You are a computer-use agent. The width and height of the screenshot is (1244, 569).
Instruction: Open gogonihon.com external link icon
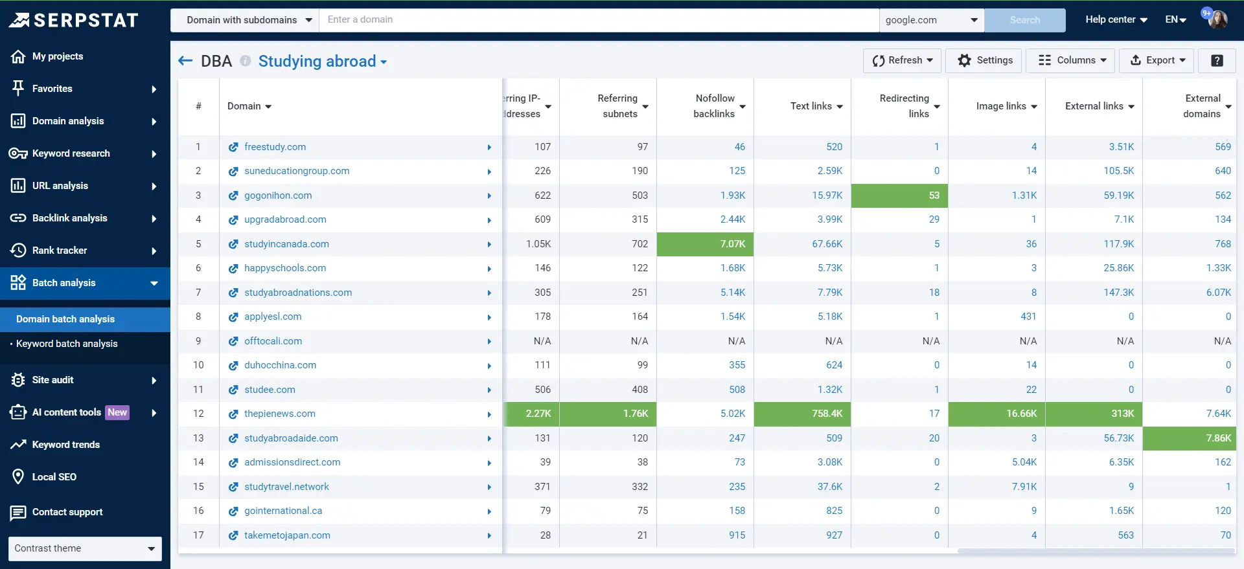[x=233, y=196]
